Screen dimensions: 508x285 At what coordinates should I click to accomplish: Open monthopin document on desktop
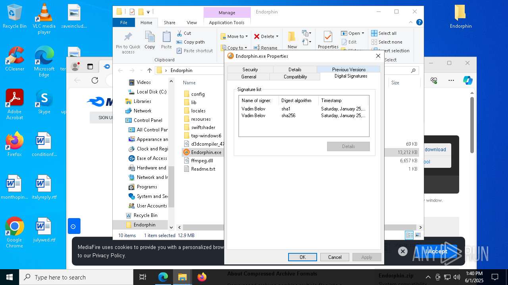tap(15, 187)
